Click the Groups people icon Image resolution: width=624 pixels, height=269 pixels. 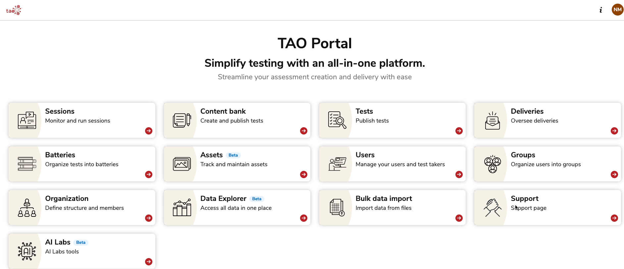coord(493,164)
